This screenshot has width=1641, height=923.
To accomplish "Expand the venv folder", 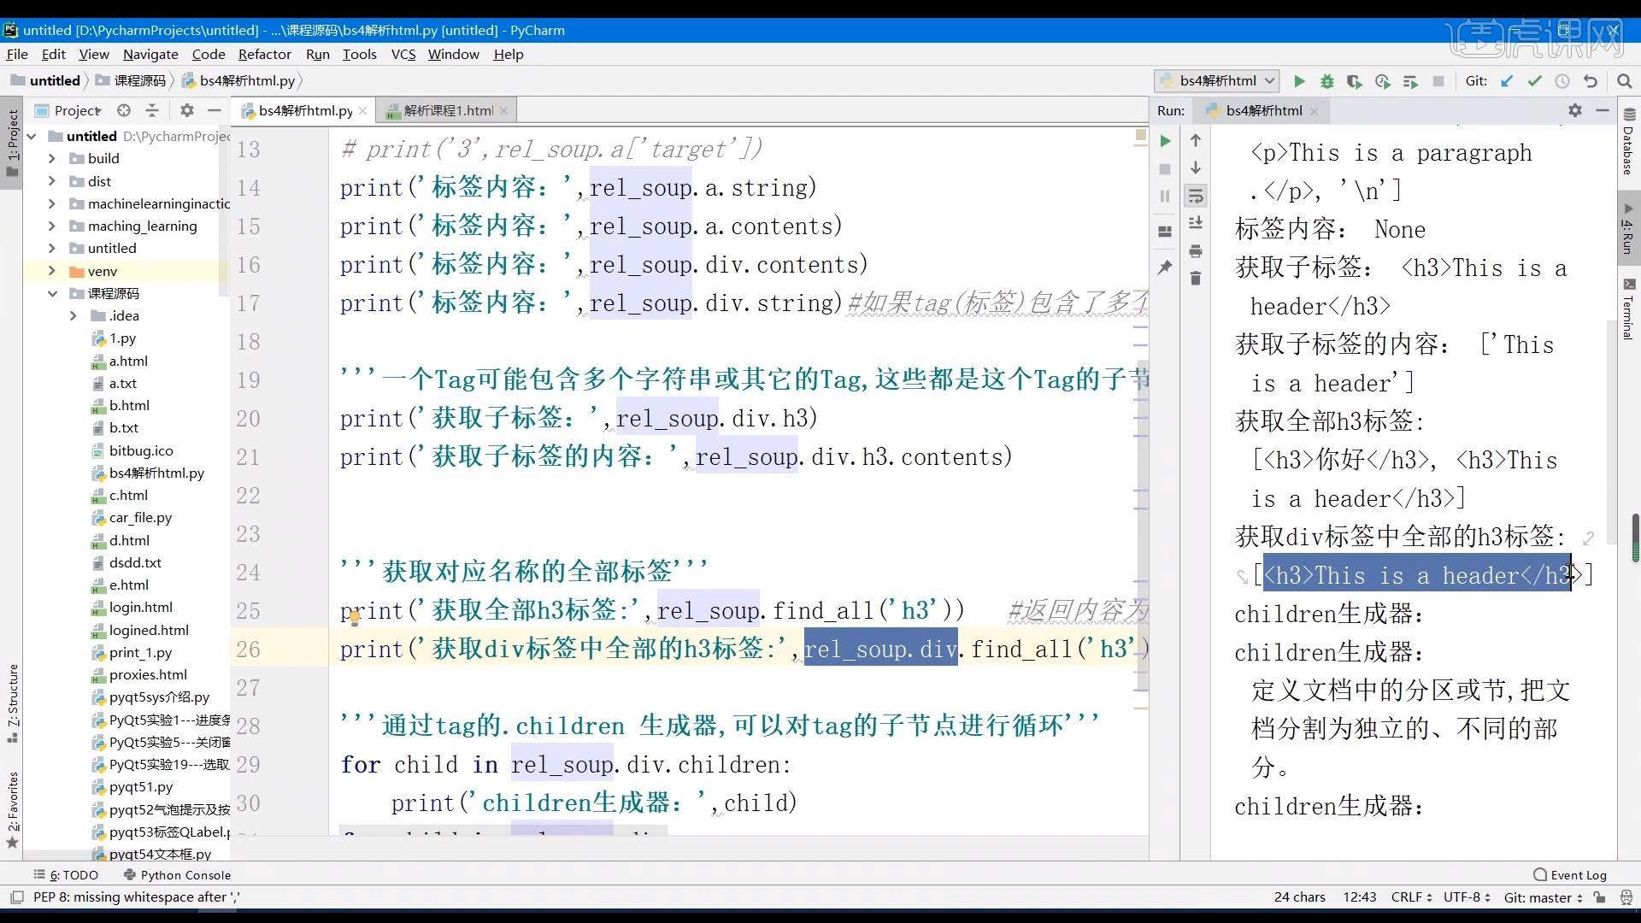I will pos(51,271).
